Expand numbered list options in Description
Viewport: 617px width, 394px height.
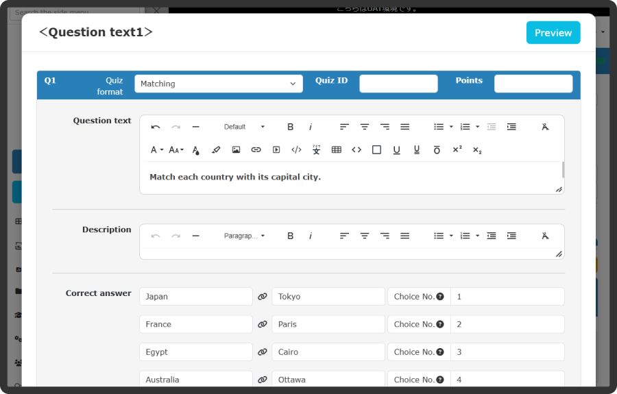478,236
